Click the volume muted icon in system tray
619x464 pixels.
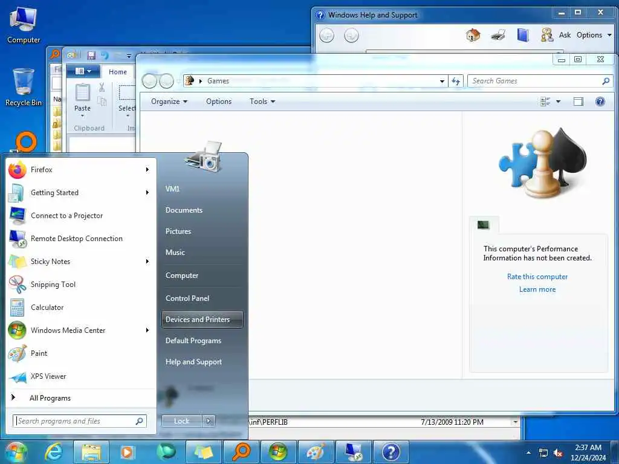coord(558,453)
